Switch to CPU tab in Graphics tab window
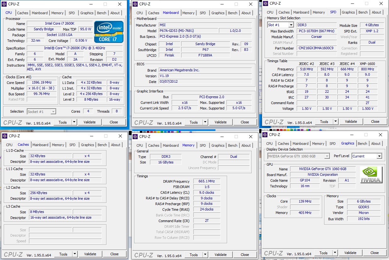Screen dimensions: 389x260 [270, 144]
